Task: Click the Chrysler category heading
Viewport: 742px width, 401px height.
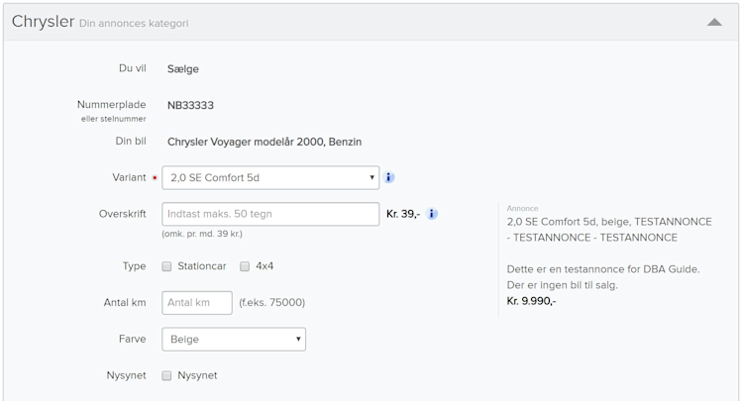Action: [43, 22]
